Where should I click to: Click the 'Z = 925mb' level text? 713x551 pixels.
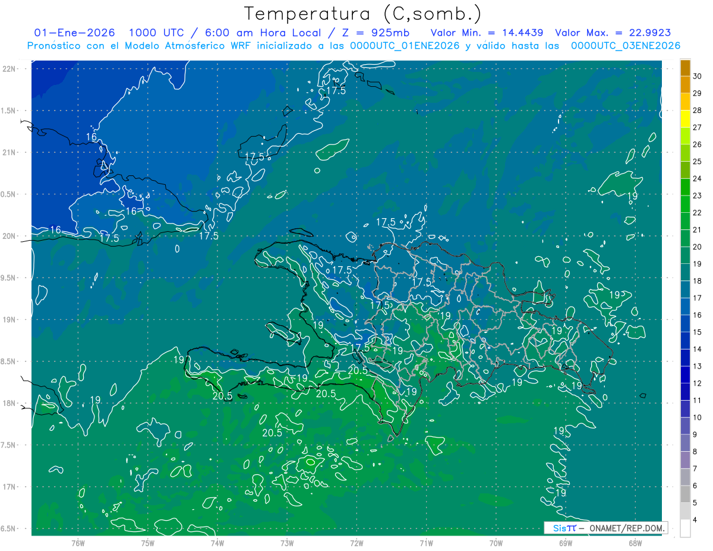[x=377, y=33]
